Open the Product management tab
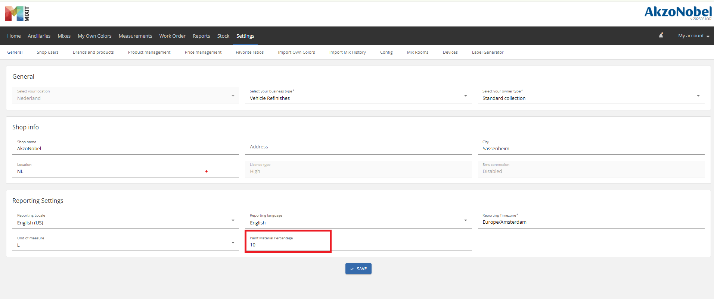This screenshot has width=714, height=299. click(149, 52)
